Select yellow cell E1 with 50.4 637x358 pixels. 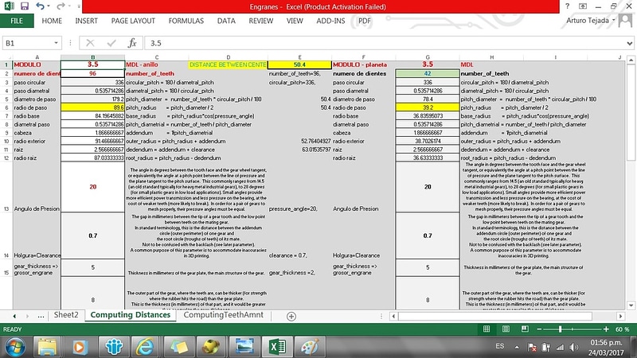point(300,64)
